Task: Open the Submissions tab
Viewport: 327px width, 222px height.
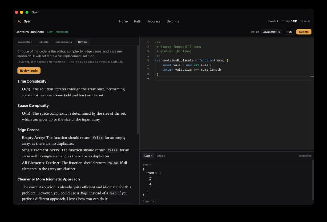Action: (x=64, y=42)
